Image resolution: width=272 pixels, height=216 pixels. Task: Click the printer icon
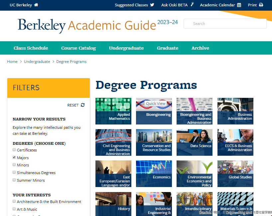coord(261,5)
